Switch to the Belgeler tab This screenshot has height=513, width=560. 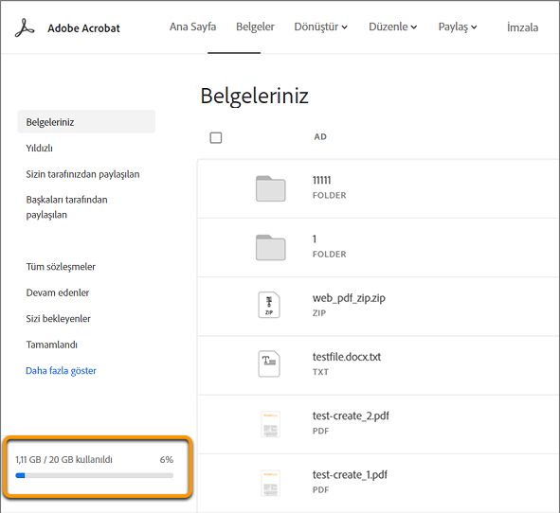click(x=255, y=27)
